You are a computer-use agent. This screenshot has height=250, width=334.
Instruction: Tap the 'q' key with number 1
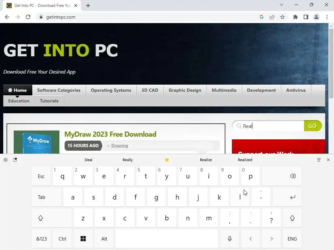pos(62,176)
